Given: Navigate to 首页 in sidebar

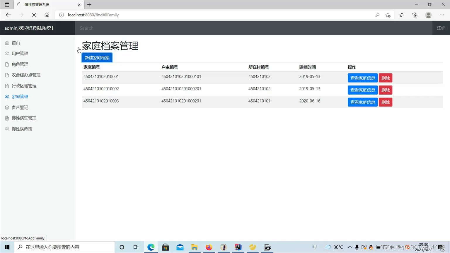Looking at the screenshot, I should 16,43.
